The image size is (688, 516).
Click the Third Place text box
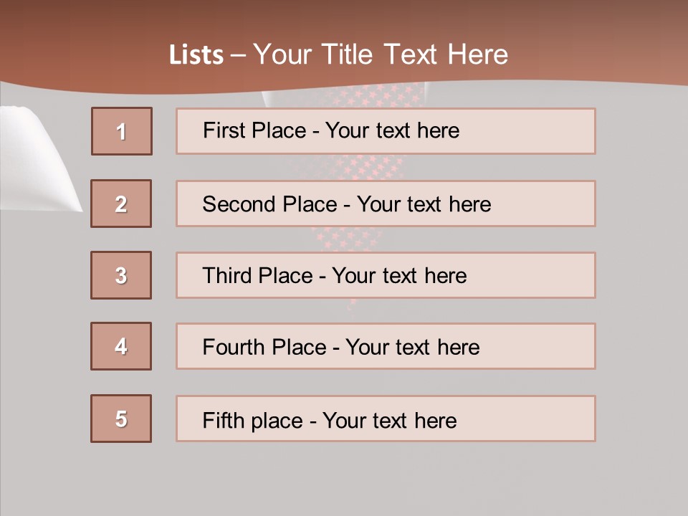[386, 275]
